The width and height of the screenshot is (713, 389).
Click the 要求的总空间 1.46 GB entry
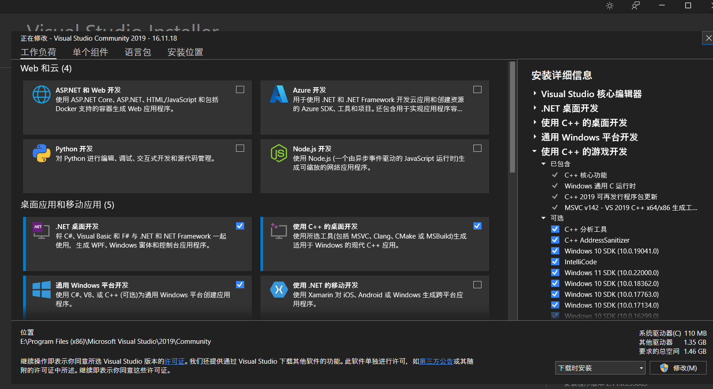[x=672, y=351]
